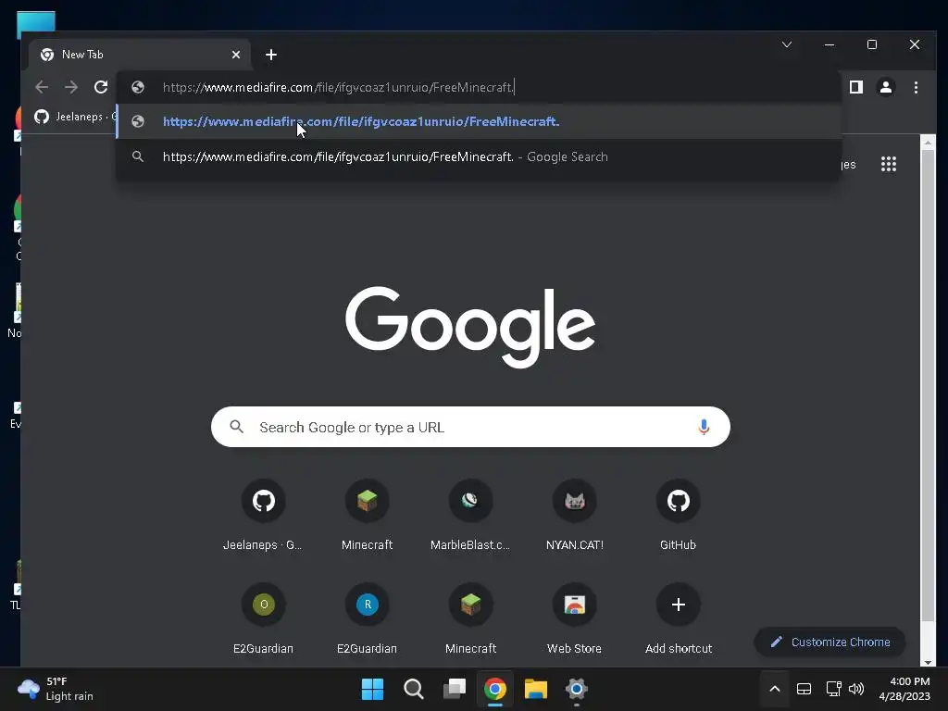Image resolution: width=948 pixels, height=711 pixels.
Task: Open a new tab with the plus button
Action: coord(271,55)
